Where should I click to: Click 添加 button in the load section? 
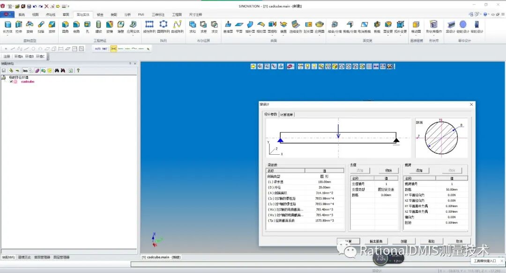coord(419,170)
